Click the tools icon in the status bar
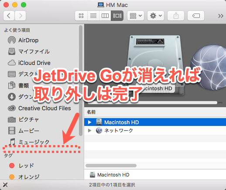 click(x=5, y=185)
